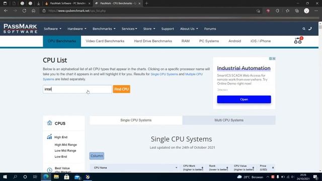Click the Best Value dollar icon
The height and width of the screenshot is (181, 322).
pyautogui.click(x=49, y=170)
